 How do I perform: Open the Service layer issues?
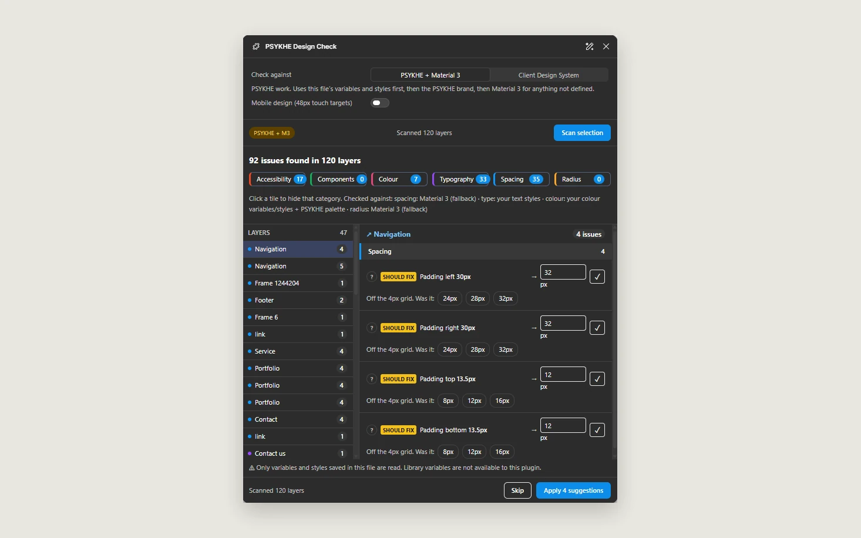298,351
